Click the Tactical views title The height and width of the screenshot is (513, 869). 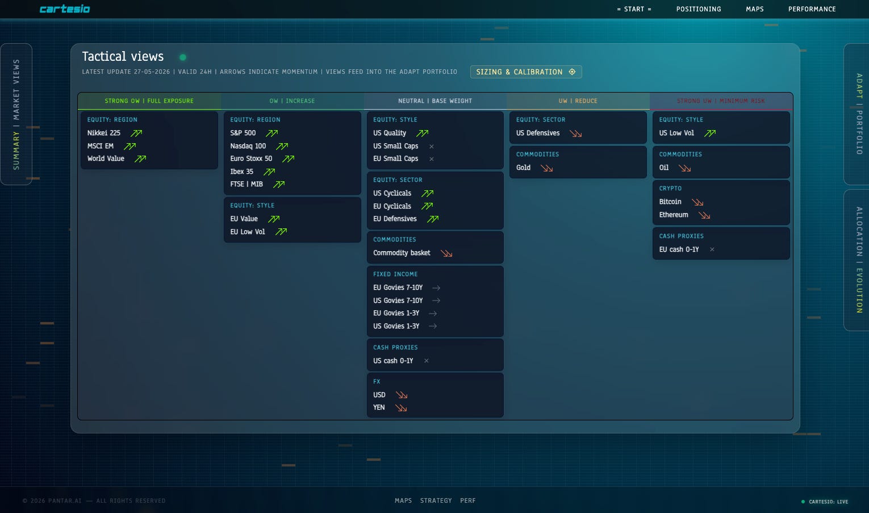[x=123, y=57]
